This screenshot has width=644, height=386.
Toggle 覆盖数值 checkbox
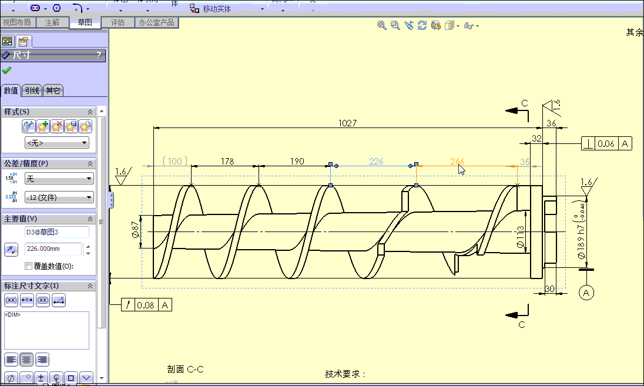click(28, 266)
